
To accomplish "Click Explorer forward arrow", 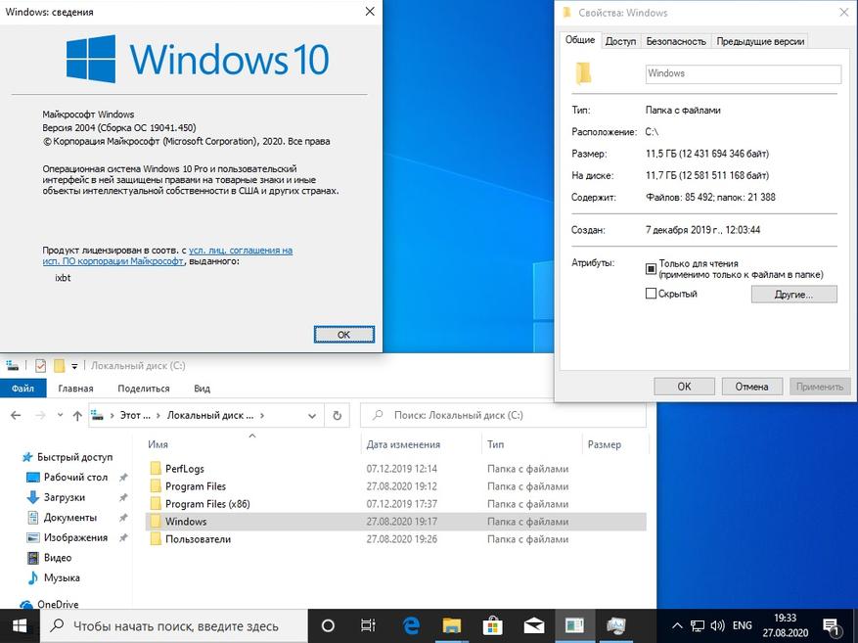I will click(x=40, y=415).
